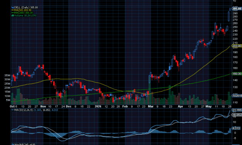Click the 270 price axis label
This screenshot has height=145, width=242.
[235, 20]
